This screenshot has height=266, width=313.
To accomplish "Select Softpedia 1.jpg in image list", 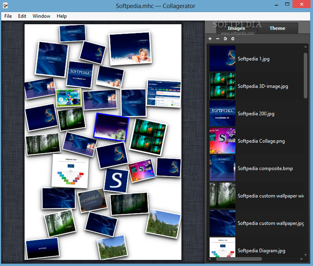I will [253, 59].
